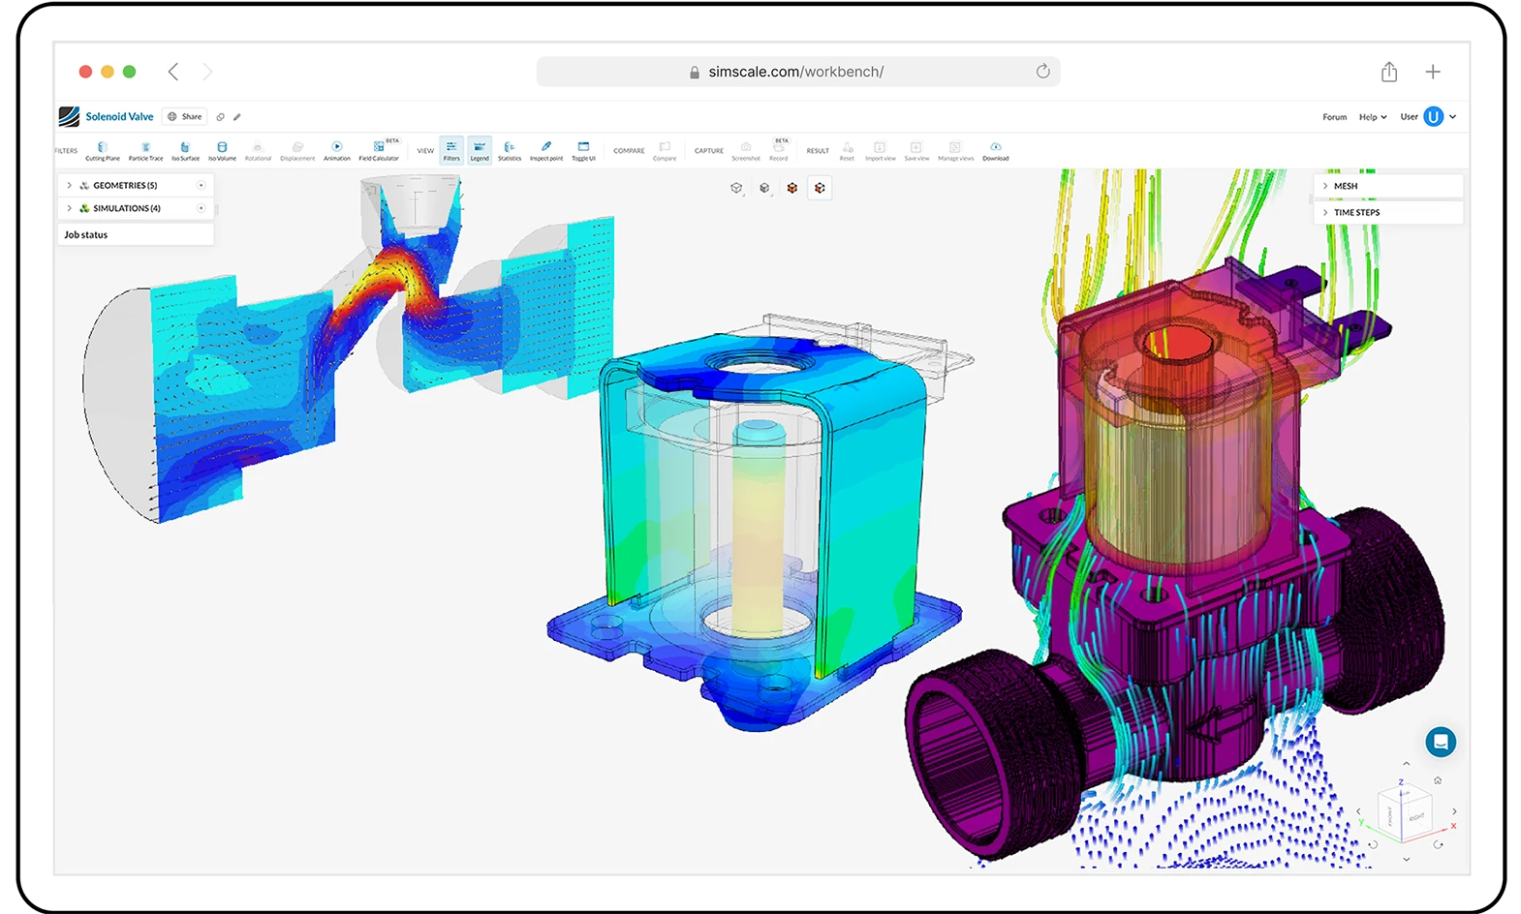Toggle the Legend display
Image resolution: width=1521 pixels, height=914 pixels.
480,150
